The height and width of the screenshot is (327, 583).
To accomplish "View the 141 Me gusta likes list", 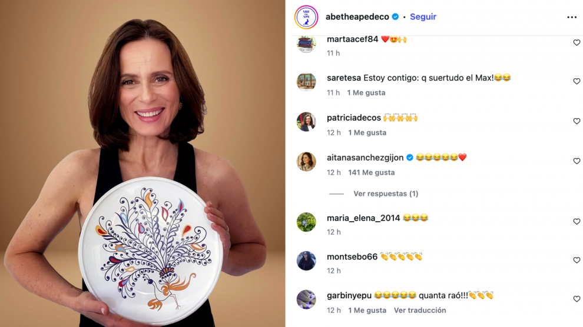I will 371,172.
